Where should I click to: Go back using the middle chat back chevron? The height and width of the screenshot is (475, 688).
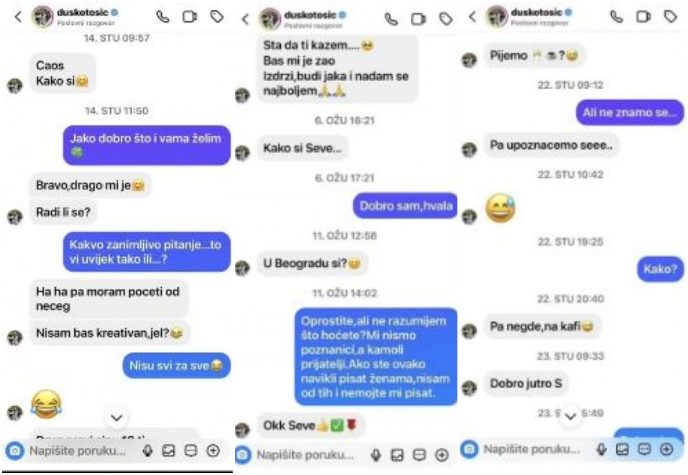pos(245,19)
